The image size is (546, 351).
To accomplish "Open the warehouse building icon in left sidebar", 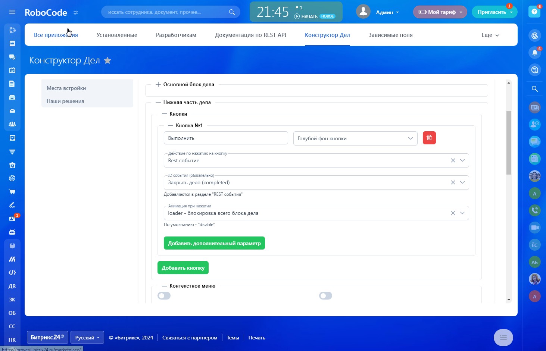I will [12, 165].
